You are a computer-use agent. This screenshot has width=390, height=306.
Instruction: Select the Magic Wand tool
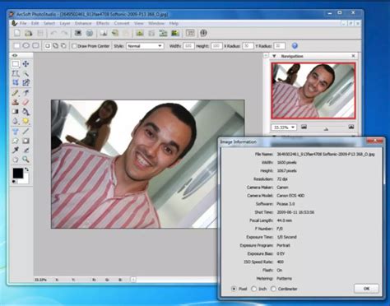click(26, 73)
